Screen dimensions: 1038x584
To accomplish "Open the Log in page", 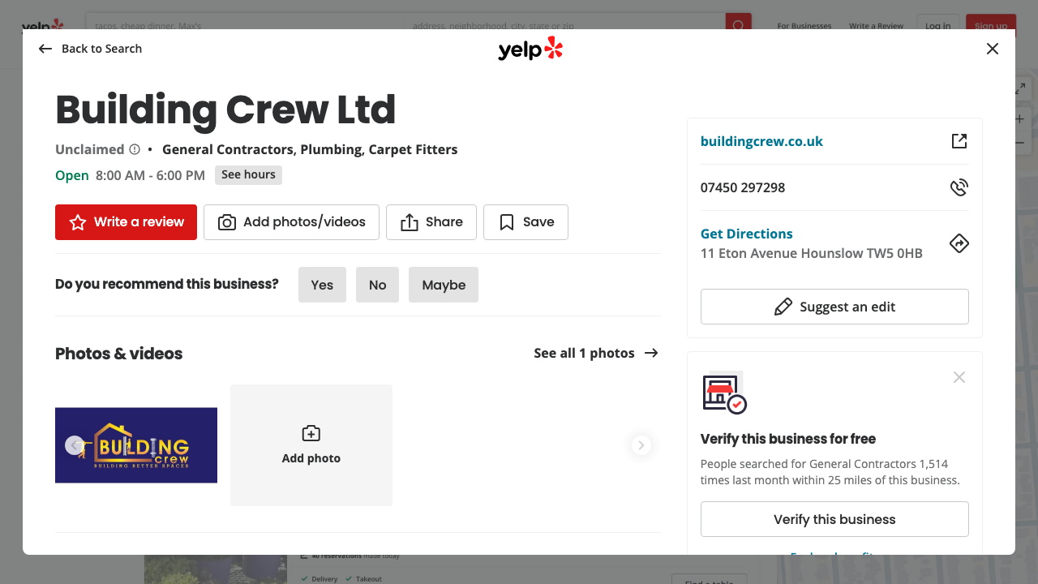I will pos(937,25).
